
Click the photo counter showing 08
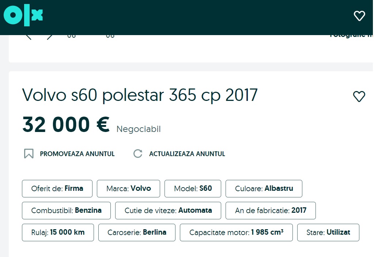72,35
